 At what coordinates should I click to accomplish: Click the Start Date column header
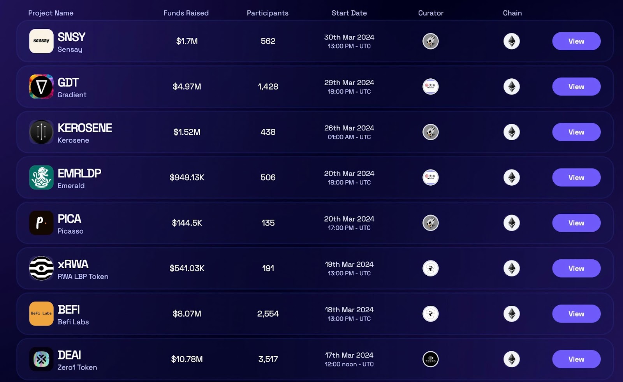click(349, 13)
